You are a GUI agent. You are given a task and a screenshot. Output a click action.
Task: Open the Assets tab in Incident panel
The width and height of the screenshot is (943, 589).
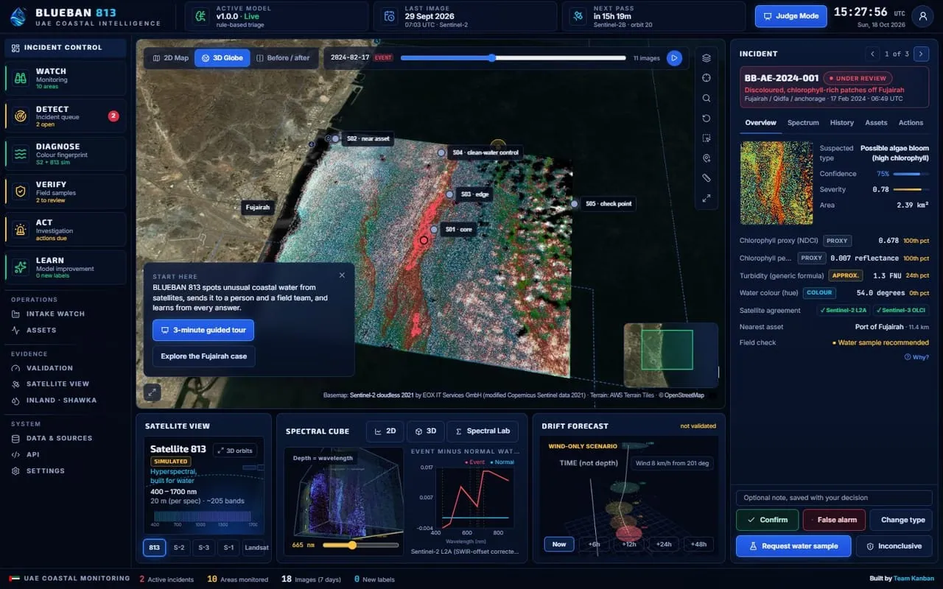[876, 123]
